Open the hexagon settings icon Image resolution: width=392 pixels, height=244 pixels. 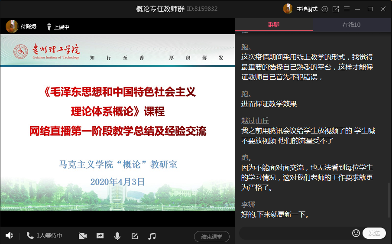pyautogui.click(x=325, y=9)
